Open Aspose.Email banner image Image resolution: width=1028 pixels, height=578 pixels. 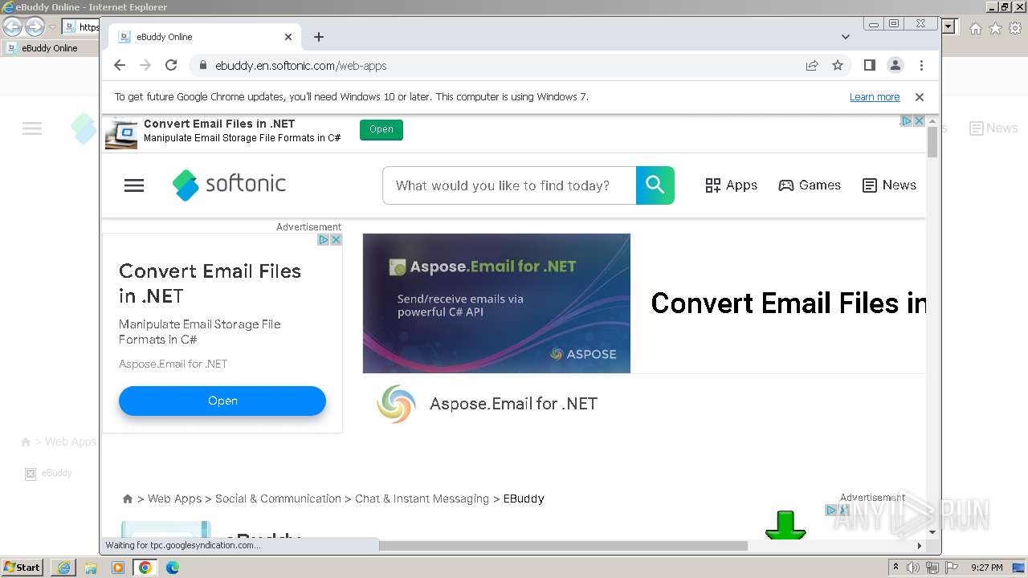tap(496, 303)
